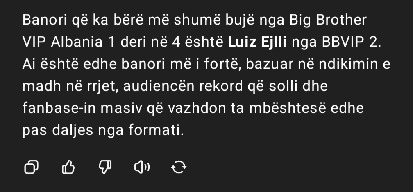
Task: Click the word Albania in the response
Action: (77, 42)
